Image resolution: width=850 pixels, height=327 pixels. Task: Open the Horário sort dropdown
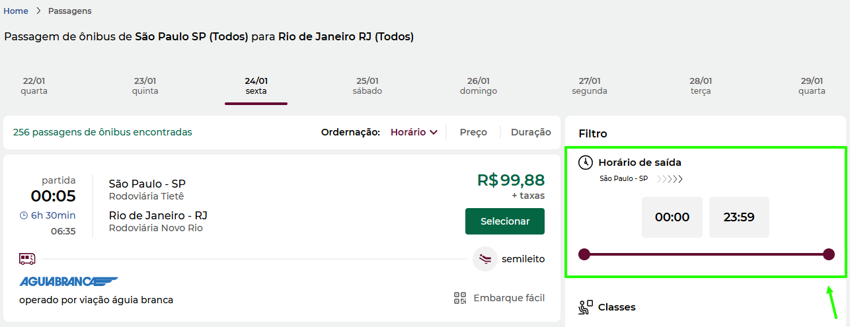(x=414, y=132)
